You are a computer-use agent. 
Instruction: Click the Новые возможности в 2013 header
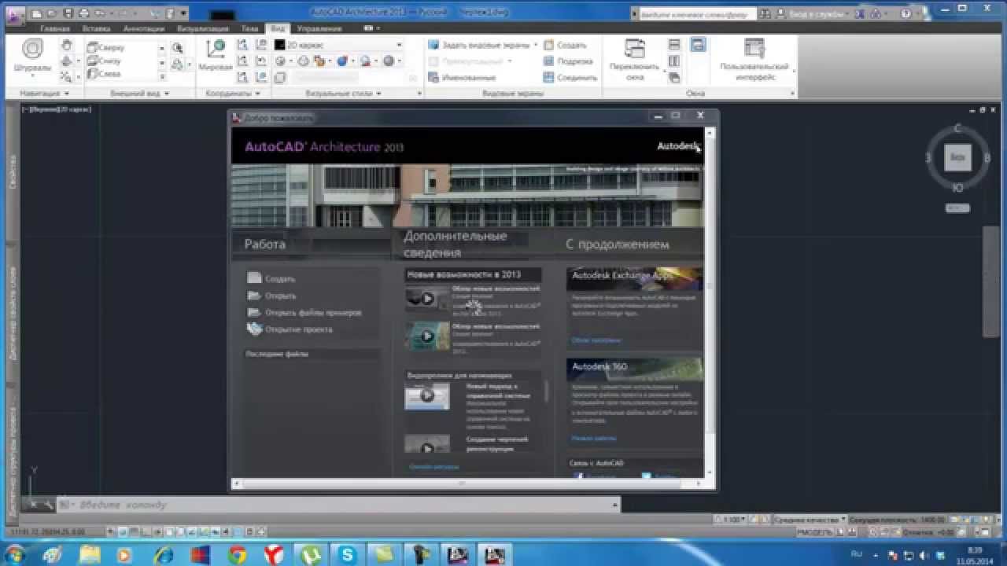coord(473,274)
